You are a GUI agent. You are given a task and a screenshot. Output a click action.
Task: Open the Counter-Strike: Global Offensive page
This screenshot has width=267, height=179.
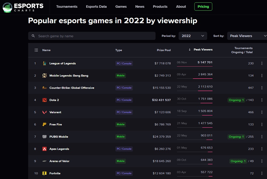[72, 88]
